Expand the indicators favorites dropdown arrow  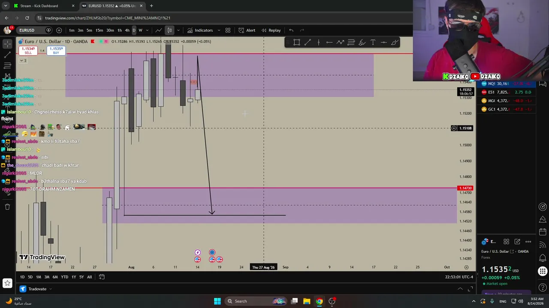click(219, 30)
